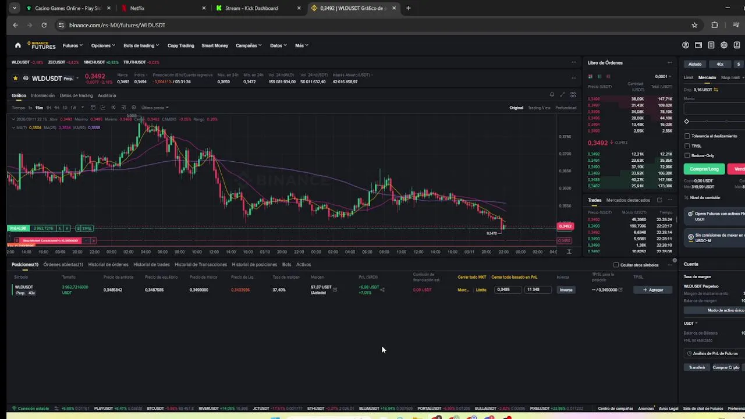Enable the Reduce-Only checkbox
The width and height of the screenshot is (745, 419).
coord(687,155)
